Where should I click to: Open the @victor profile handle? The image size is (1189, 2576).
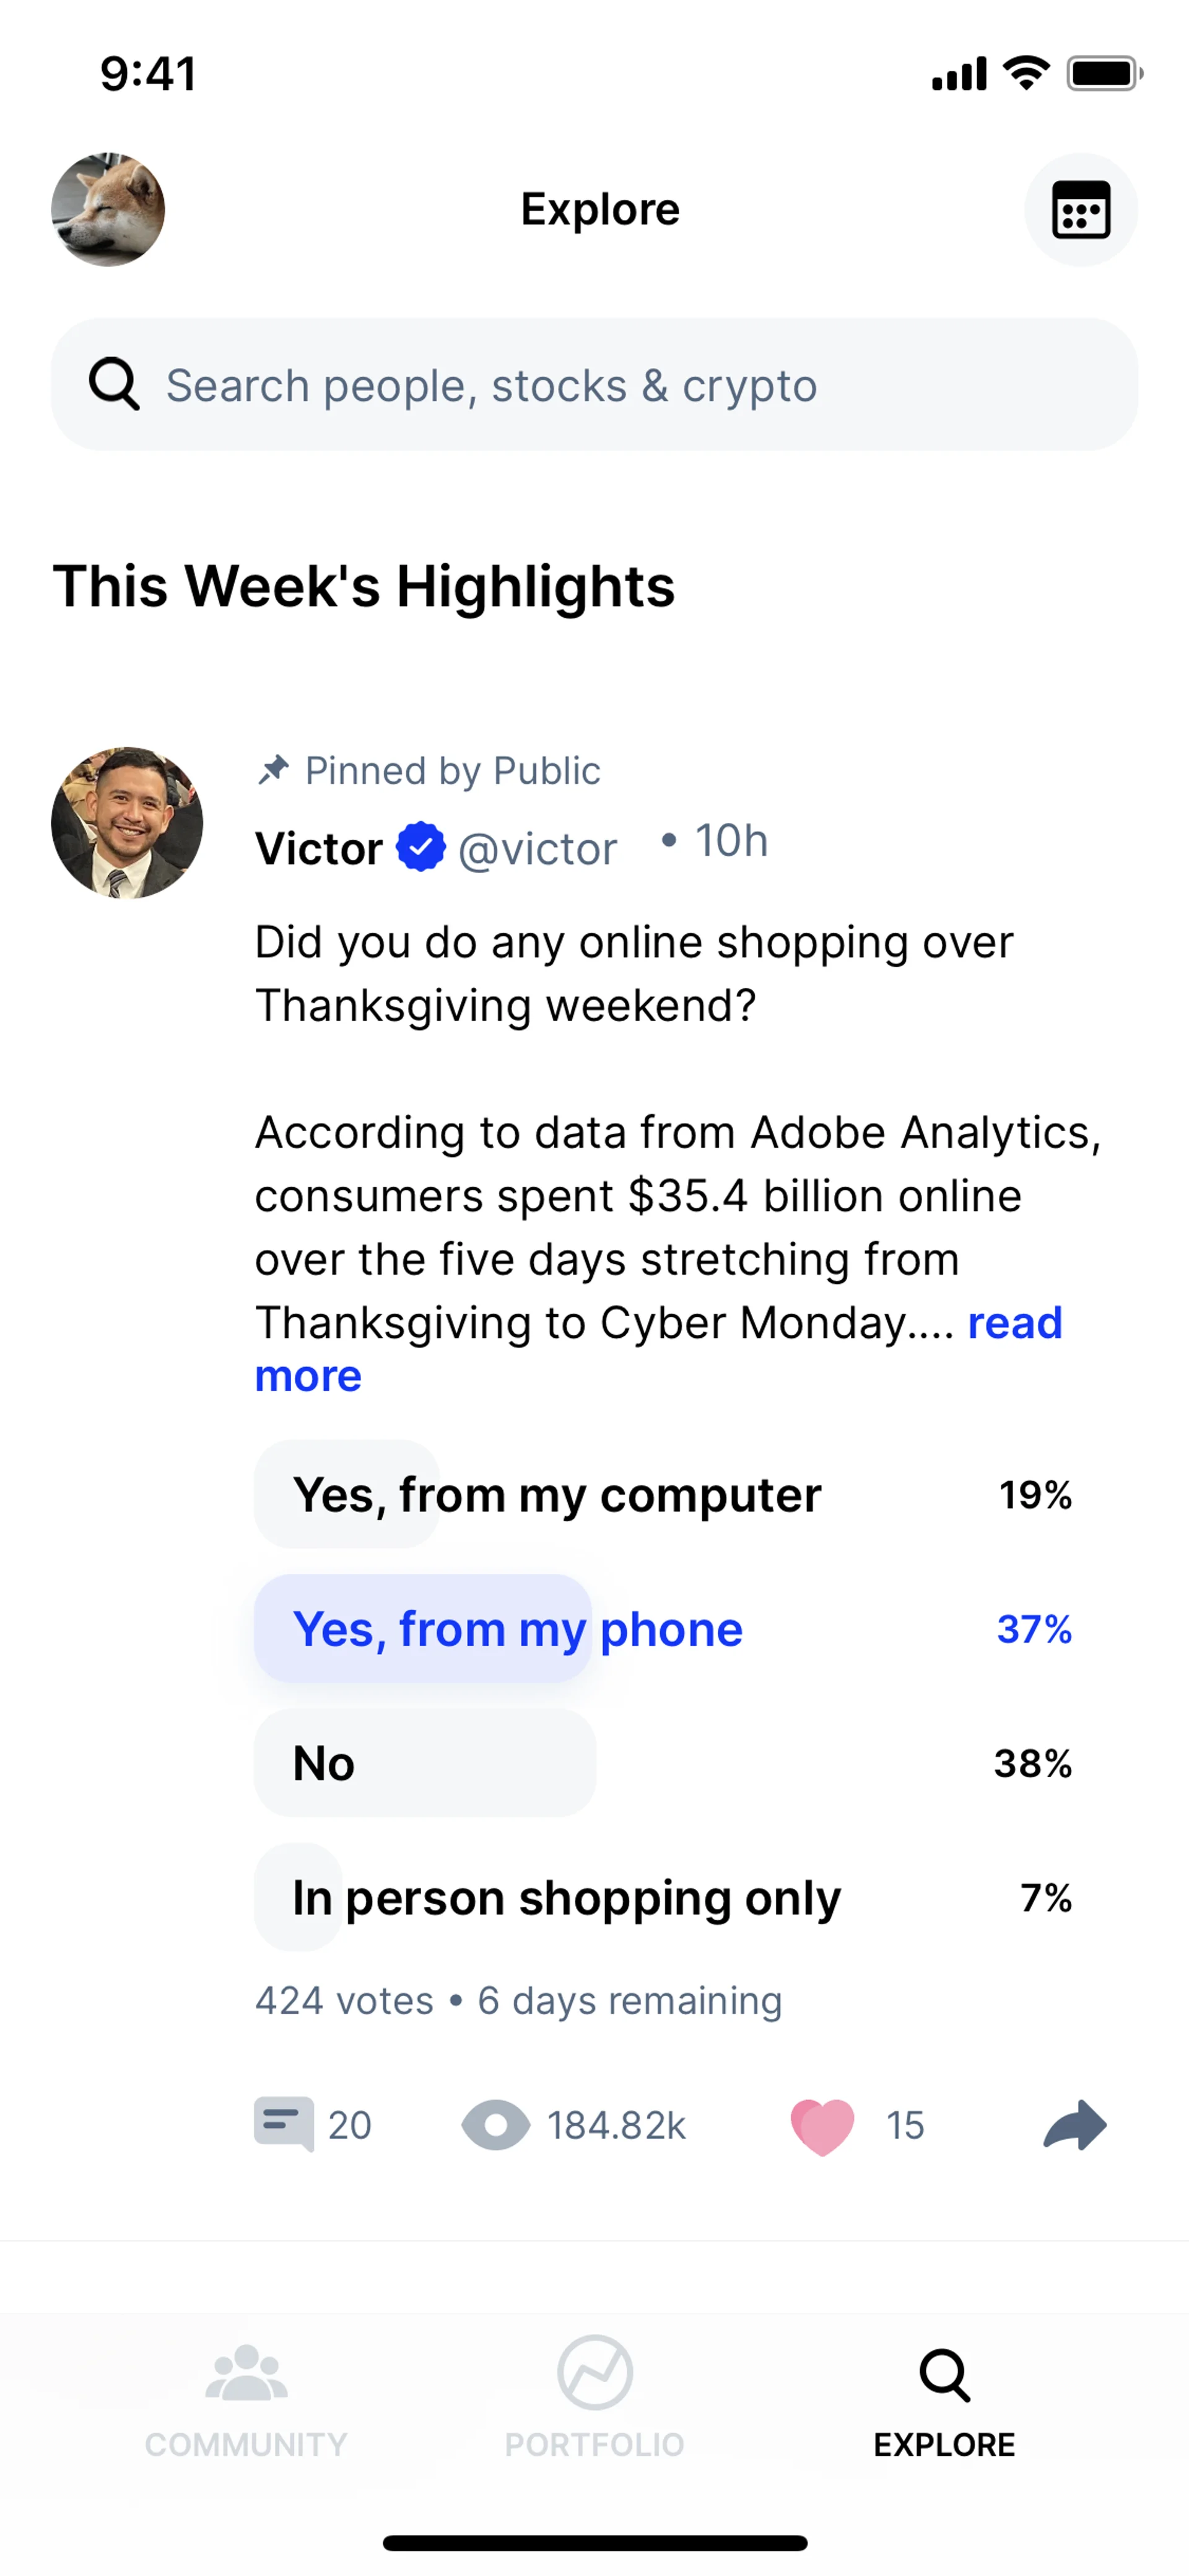tap(538, 849)
